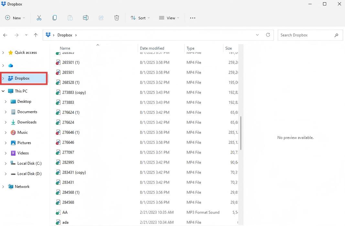Collapse the This PC tree entry
Screen dimensions: 345x226
tap(3, 91)
